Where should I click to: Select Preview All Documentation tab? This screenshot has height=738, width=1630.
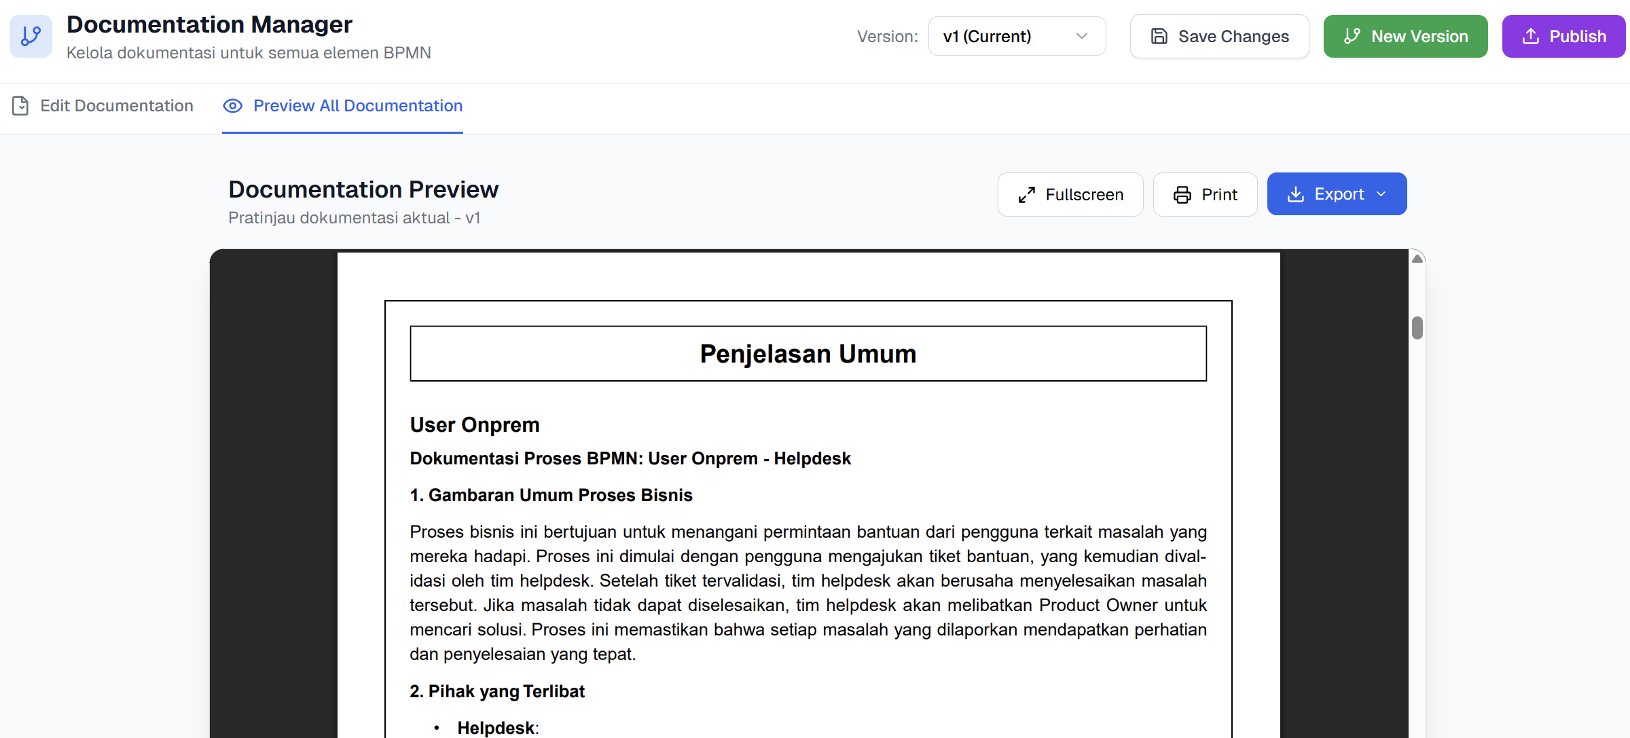tap(357, 106)
